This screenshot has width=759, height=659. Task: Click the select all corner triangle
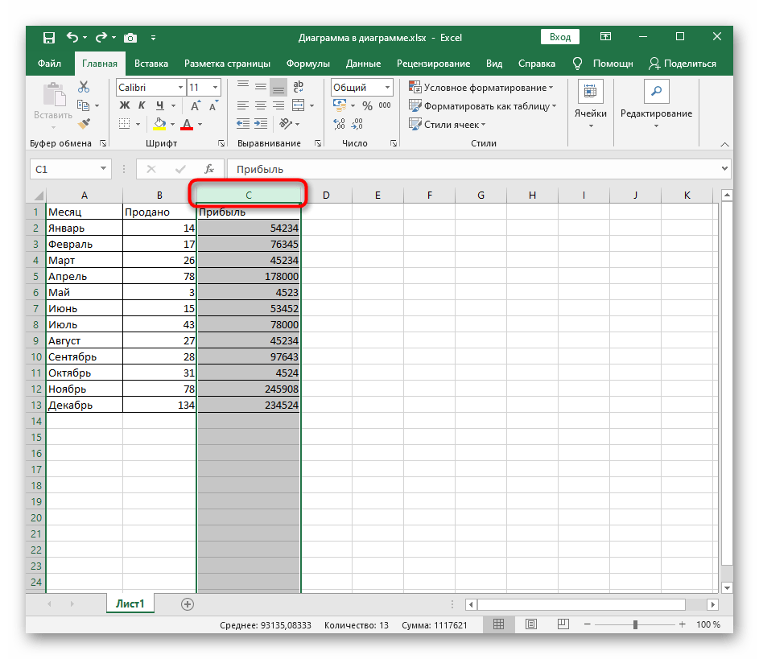point(39,196)
